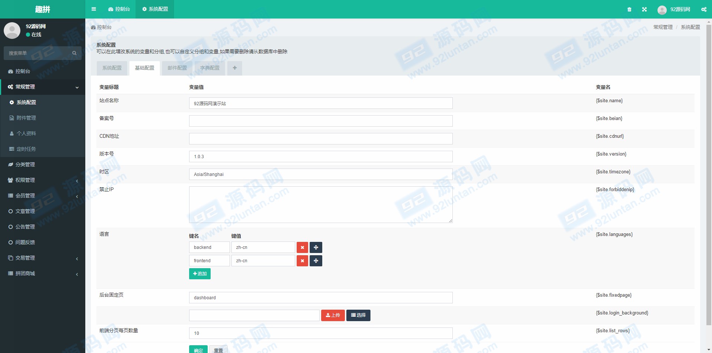Switch to the 字典配置 tab
Image resolution: width=712 pixels, height=353 pixels.
[210, 68]
